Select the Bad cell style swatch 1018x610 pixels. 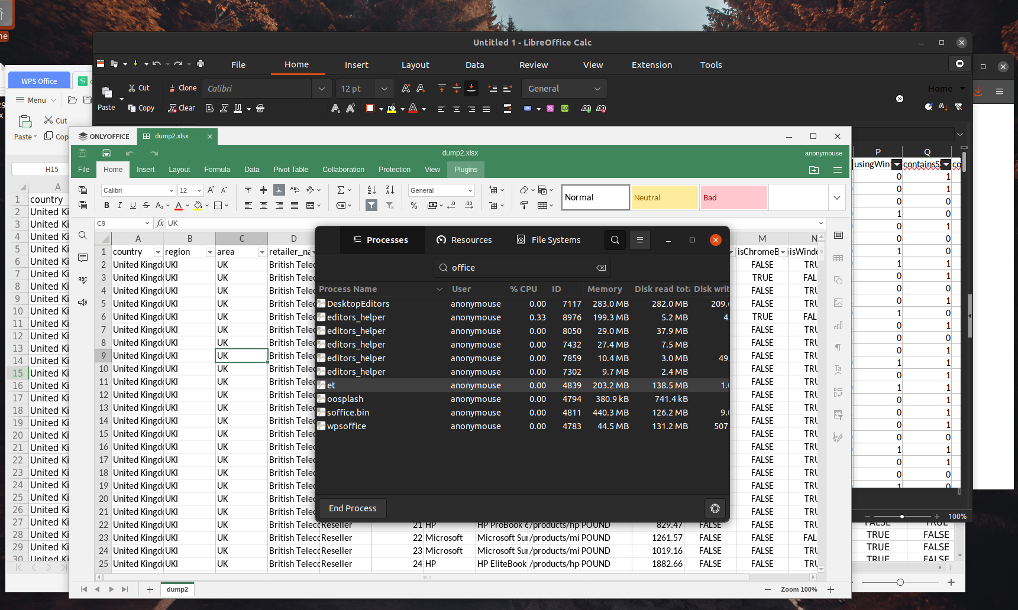coord(733,197)
